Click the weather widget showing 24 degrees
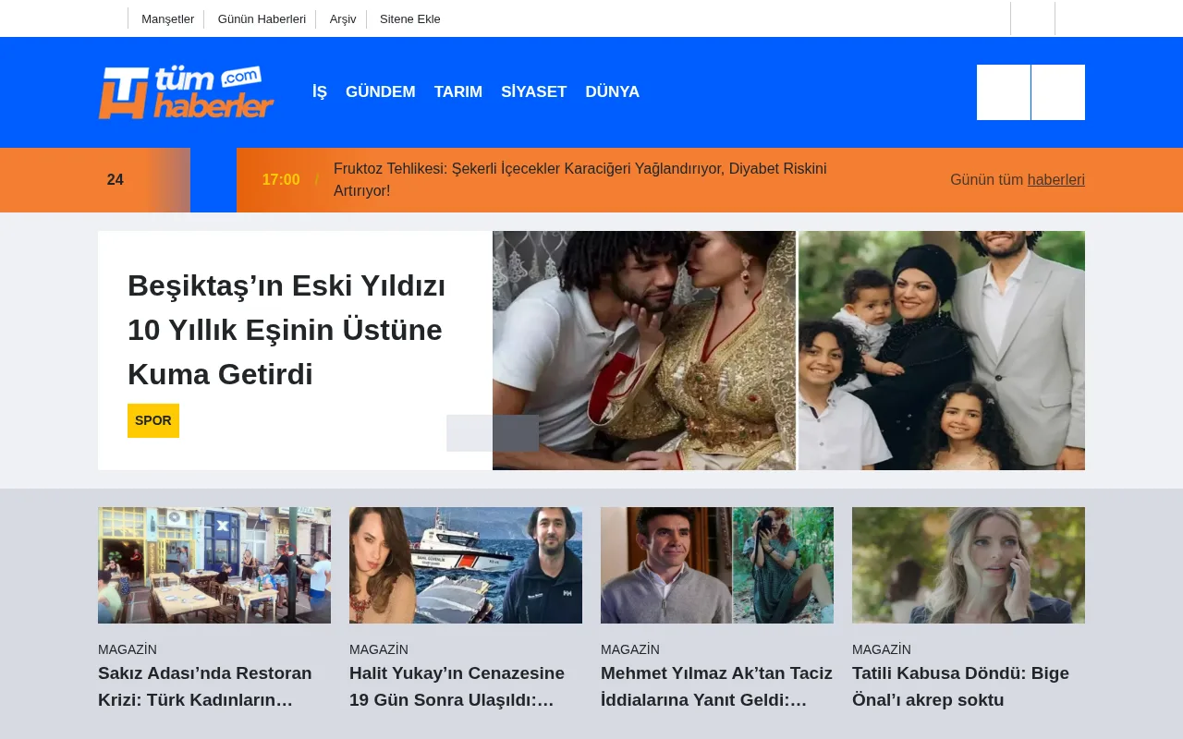The image size is (1183, 739). 116,180
